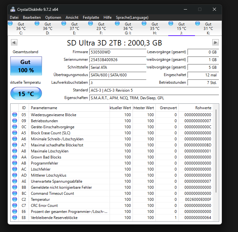This screenshot has height=232, width=238.
Task: Click the Eingeschaltet value 12 mal
Action: [203, 75]
